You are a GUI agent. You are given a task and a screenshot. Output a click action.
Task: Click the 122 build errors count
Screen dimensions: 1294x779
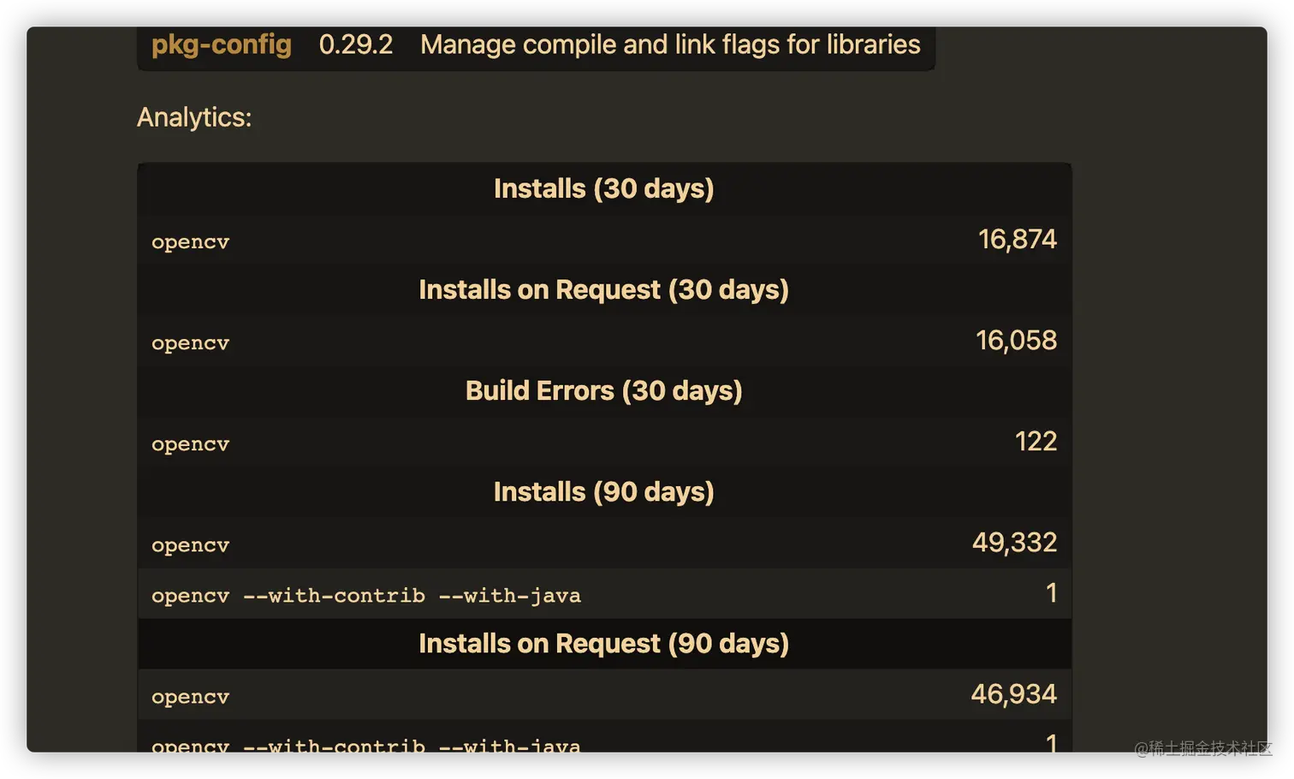point(1036,442)
